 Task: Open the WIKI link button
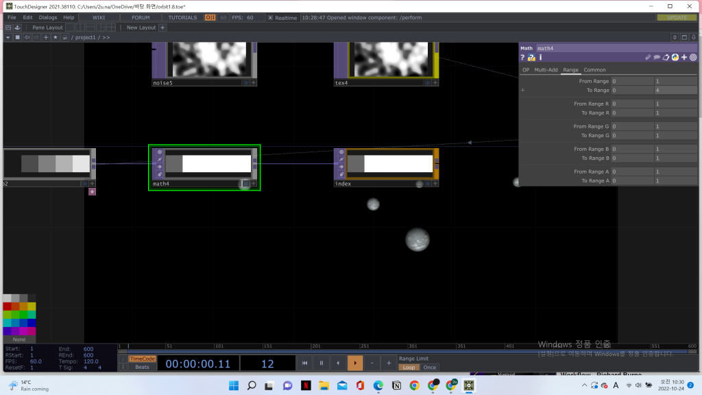(99, 17)
